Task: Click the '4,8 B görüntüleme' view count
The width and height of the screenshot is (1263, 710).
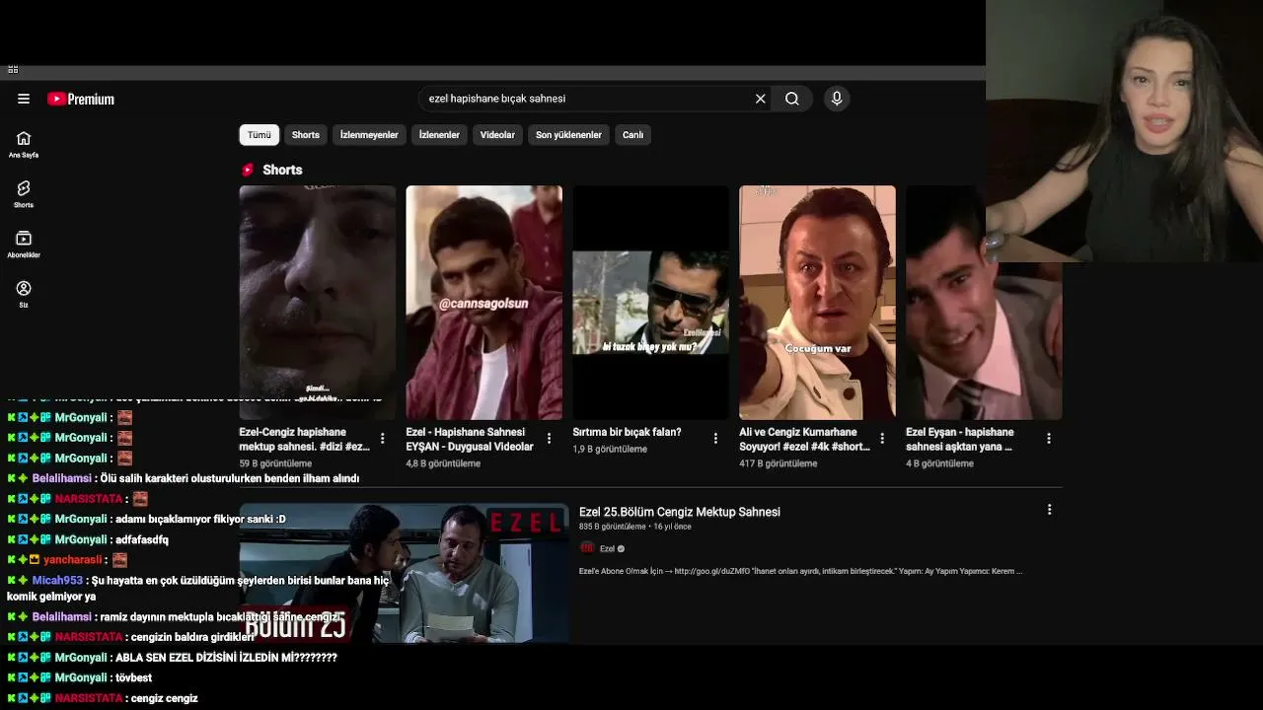Action: [x=443, y=463]
